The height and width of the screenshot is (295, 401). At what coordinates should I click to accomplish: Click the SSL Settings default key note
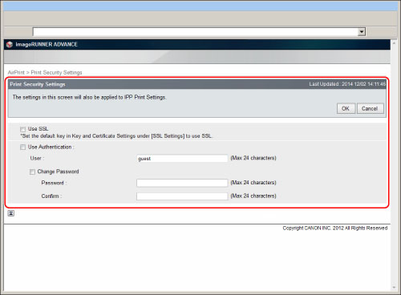[116, 136]
